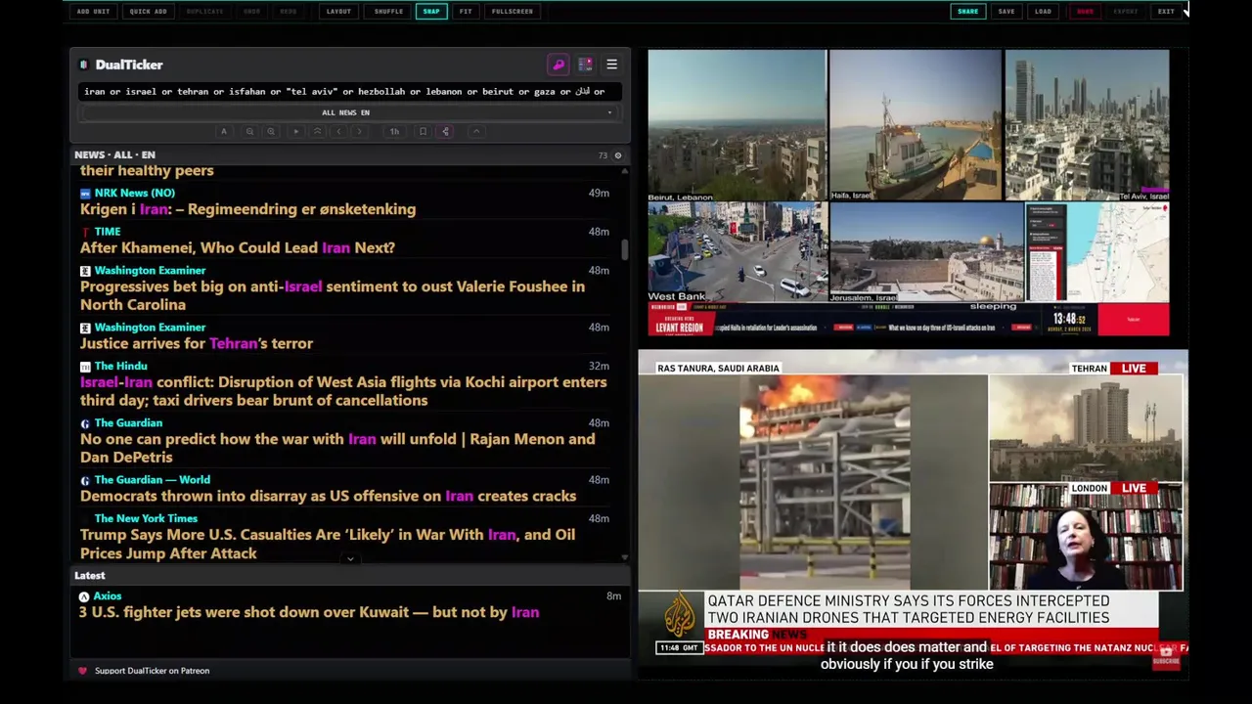Image resolution: width=1252 pixels, height=704 pixels.
Task: Click the media grid icon in DualTicker header
Action: [x=585, y=65]
